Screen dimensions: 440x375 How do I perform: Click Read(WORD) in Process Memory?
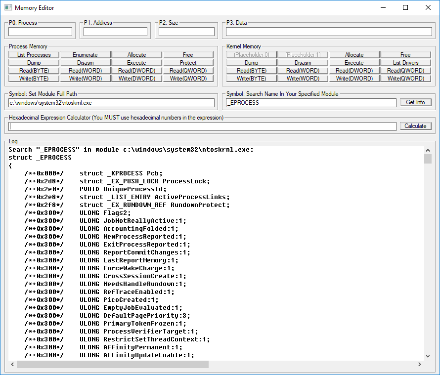tap(86, 70)
